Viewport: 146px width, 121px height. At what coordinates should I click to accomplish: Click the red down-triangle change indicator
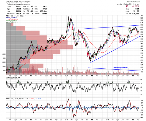(x=127, y=6)
